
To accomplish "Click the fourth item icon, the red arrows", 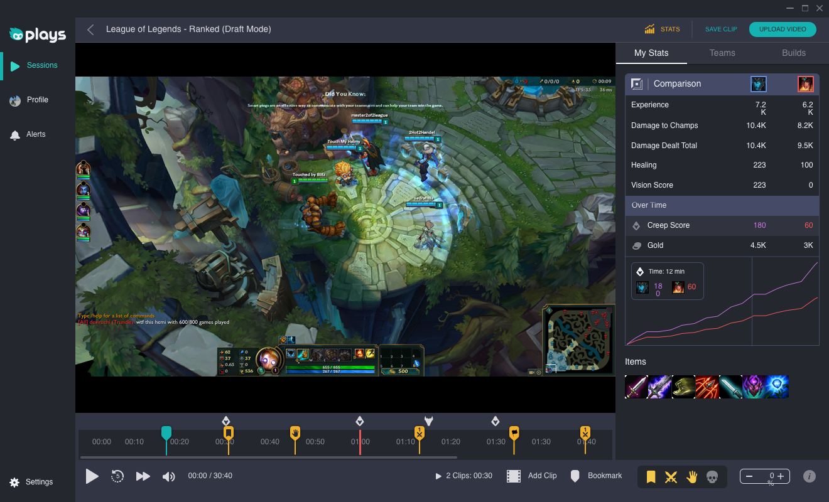I will coord(707,387).
